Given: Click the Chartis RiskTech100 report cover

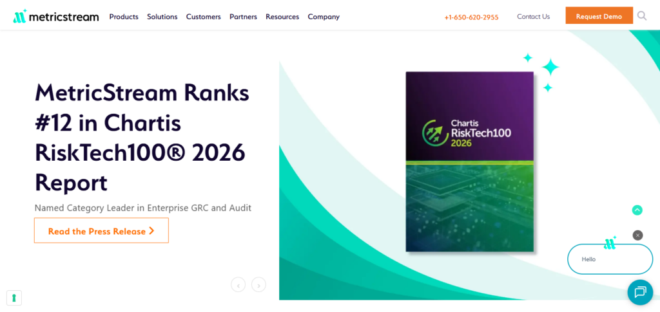Looking at the screenshot, I should tap(469, 161).
